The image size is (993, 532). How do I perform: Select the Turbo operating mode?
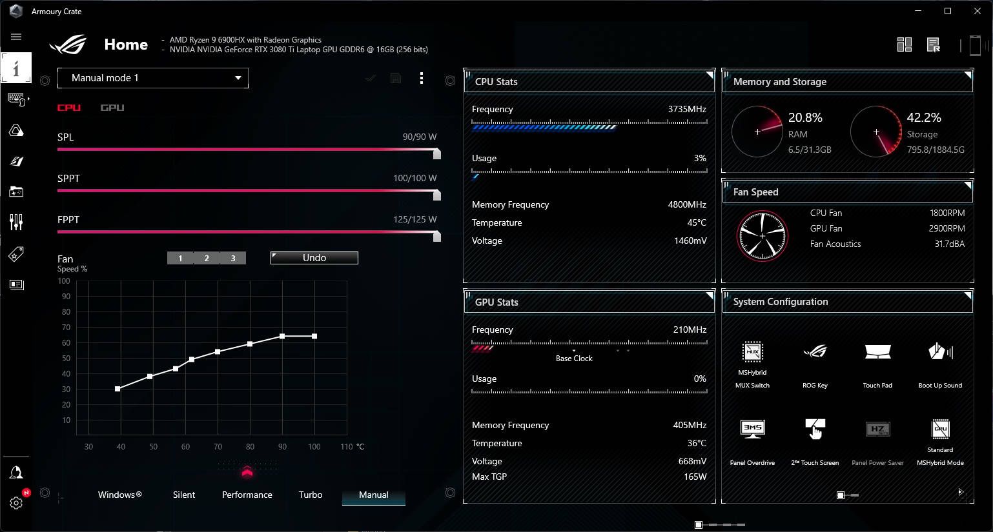pos(311,495)
